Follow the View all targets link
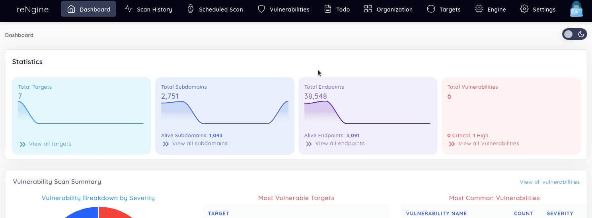This screenshot has width=592, height=218. [x=50, y=144]
